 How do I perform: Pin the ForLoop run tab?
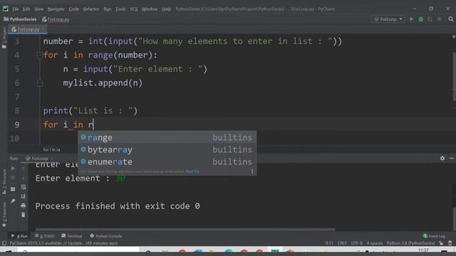click(x=13, y=201)
